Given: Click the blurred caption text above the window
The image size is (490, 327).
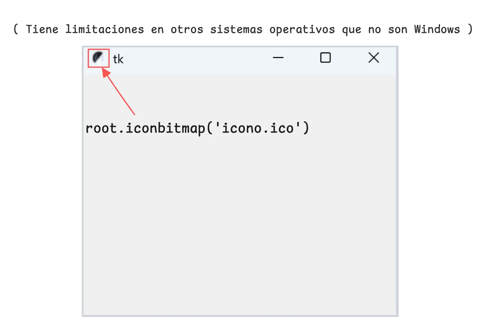Looking at the screenshot, I should click(242, 29).
